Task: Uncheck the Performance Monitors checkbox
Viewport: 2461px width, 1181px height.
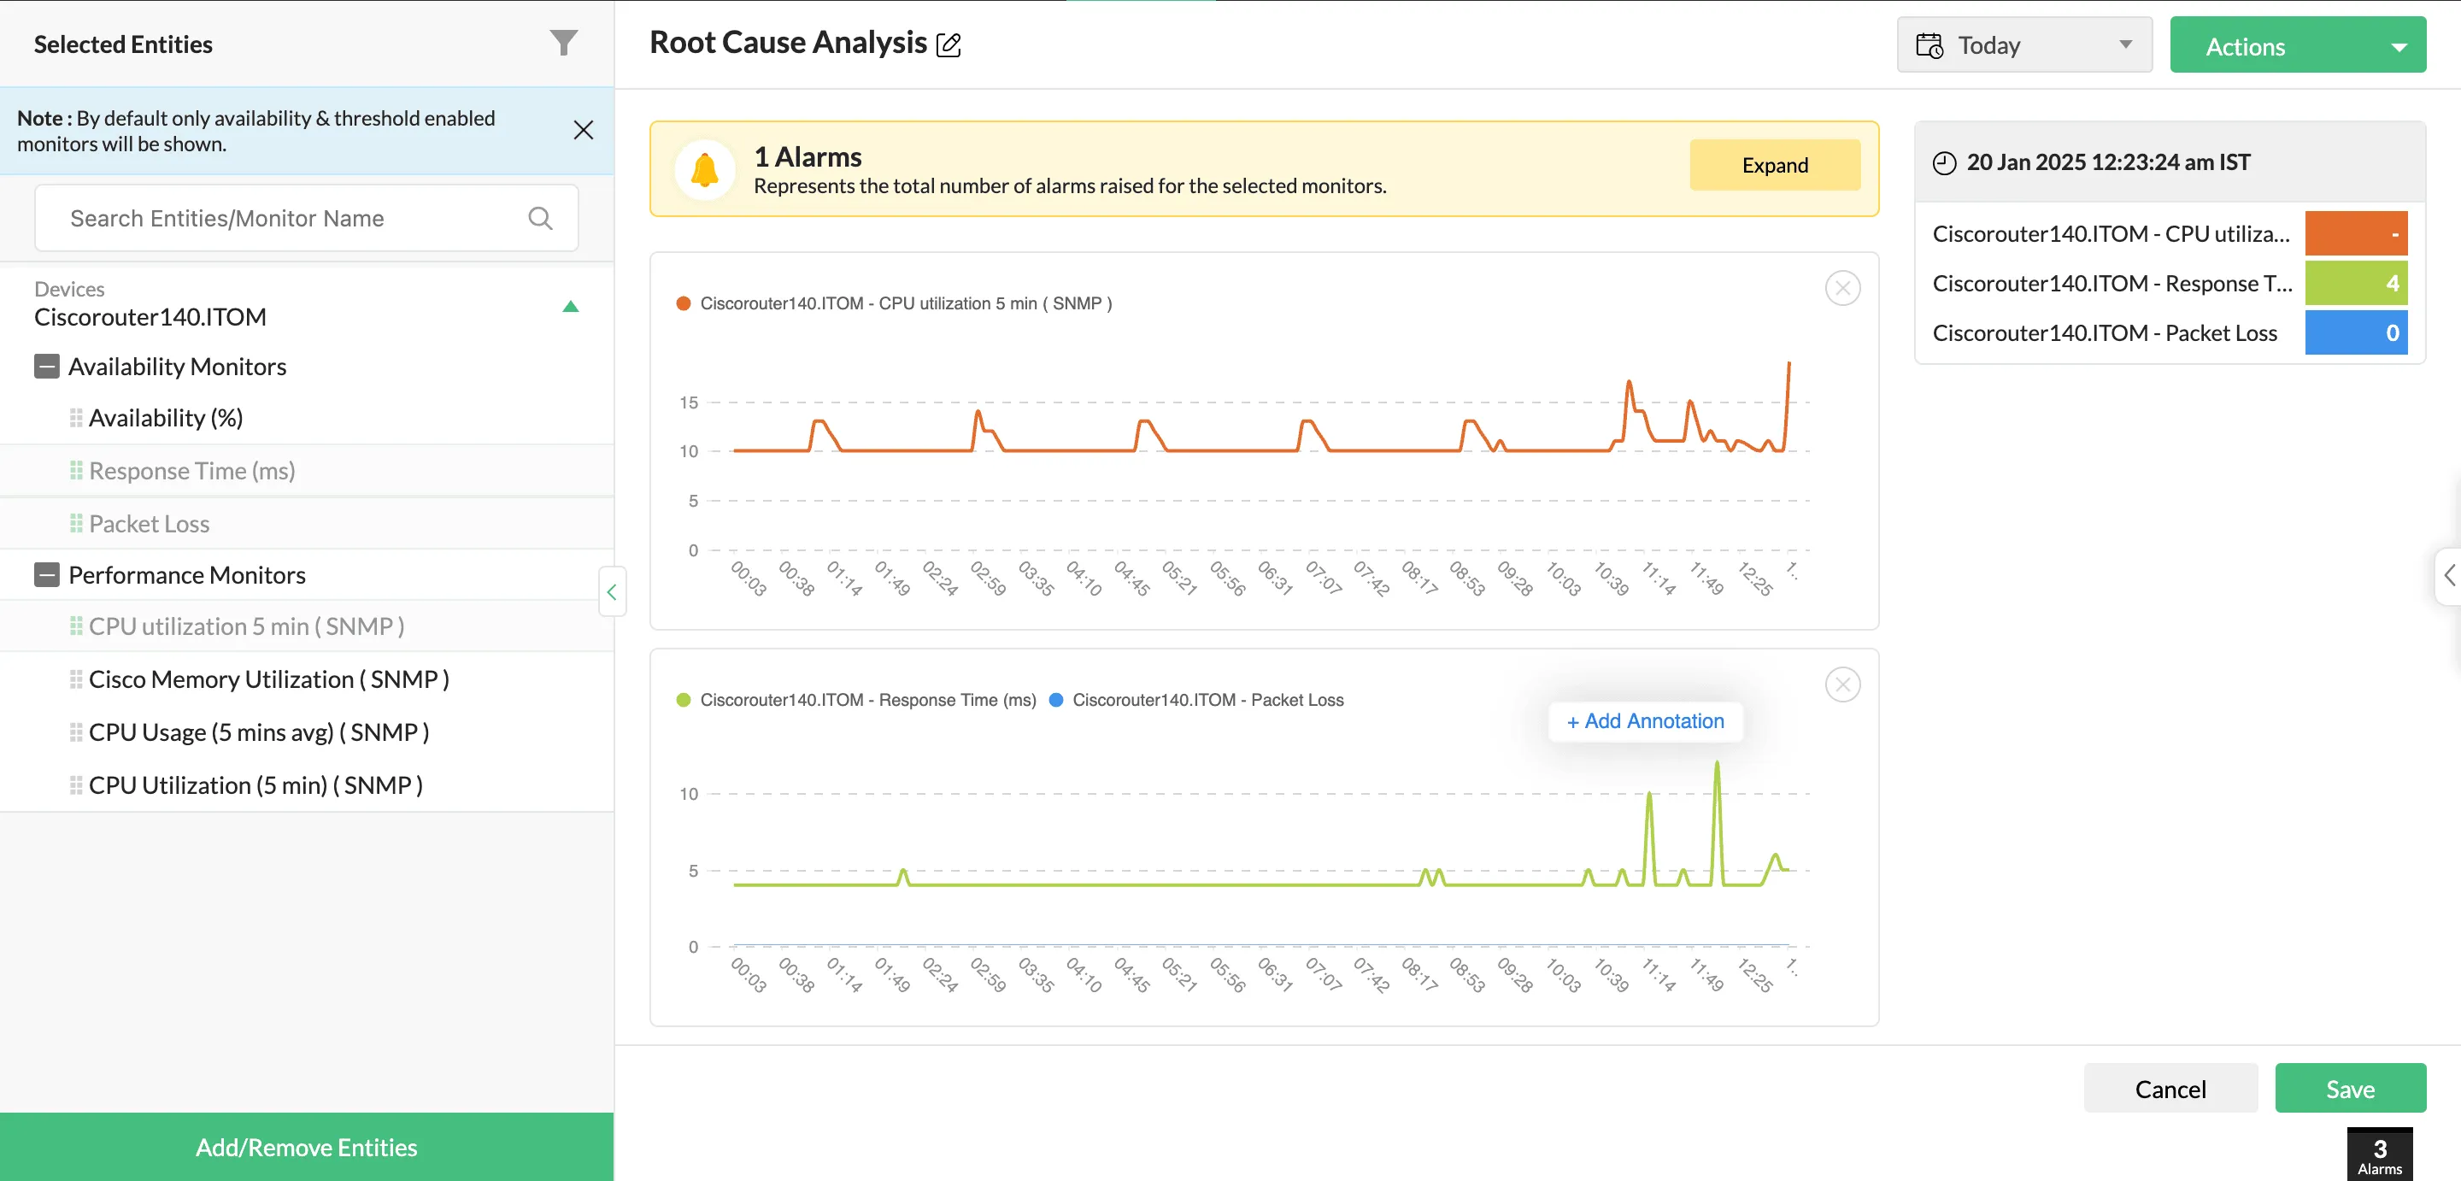Action: tap(46, 574)
